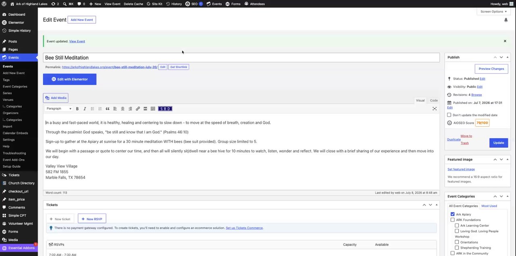Collapse the Featured image panel
Screen dimensions: 516x256
(508, 160)
